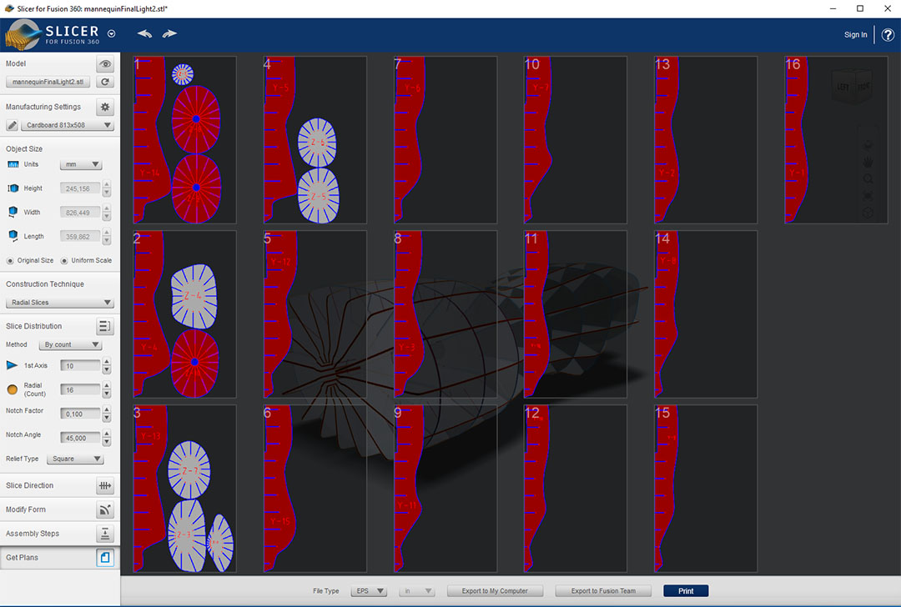Viewport: 901px width, 607px height.
Task: Select sheet 15 thumbnail
Action: tap(706, 489)
